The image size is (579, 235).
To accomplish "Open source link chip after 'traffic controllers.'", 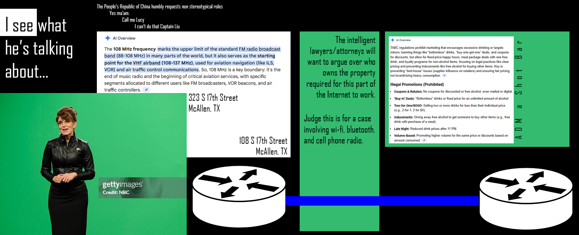I will coord(146,90).
